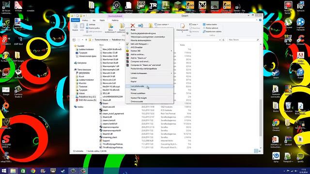Open the Steam desktop shortcut icon
The image size is (310, 174).
(276, 74)
